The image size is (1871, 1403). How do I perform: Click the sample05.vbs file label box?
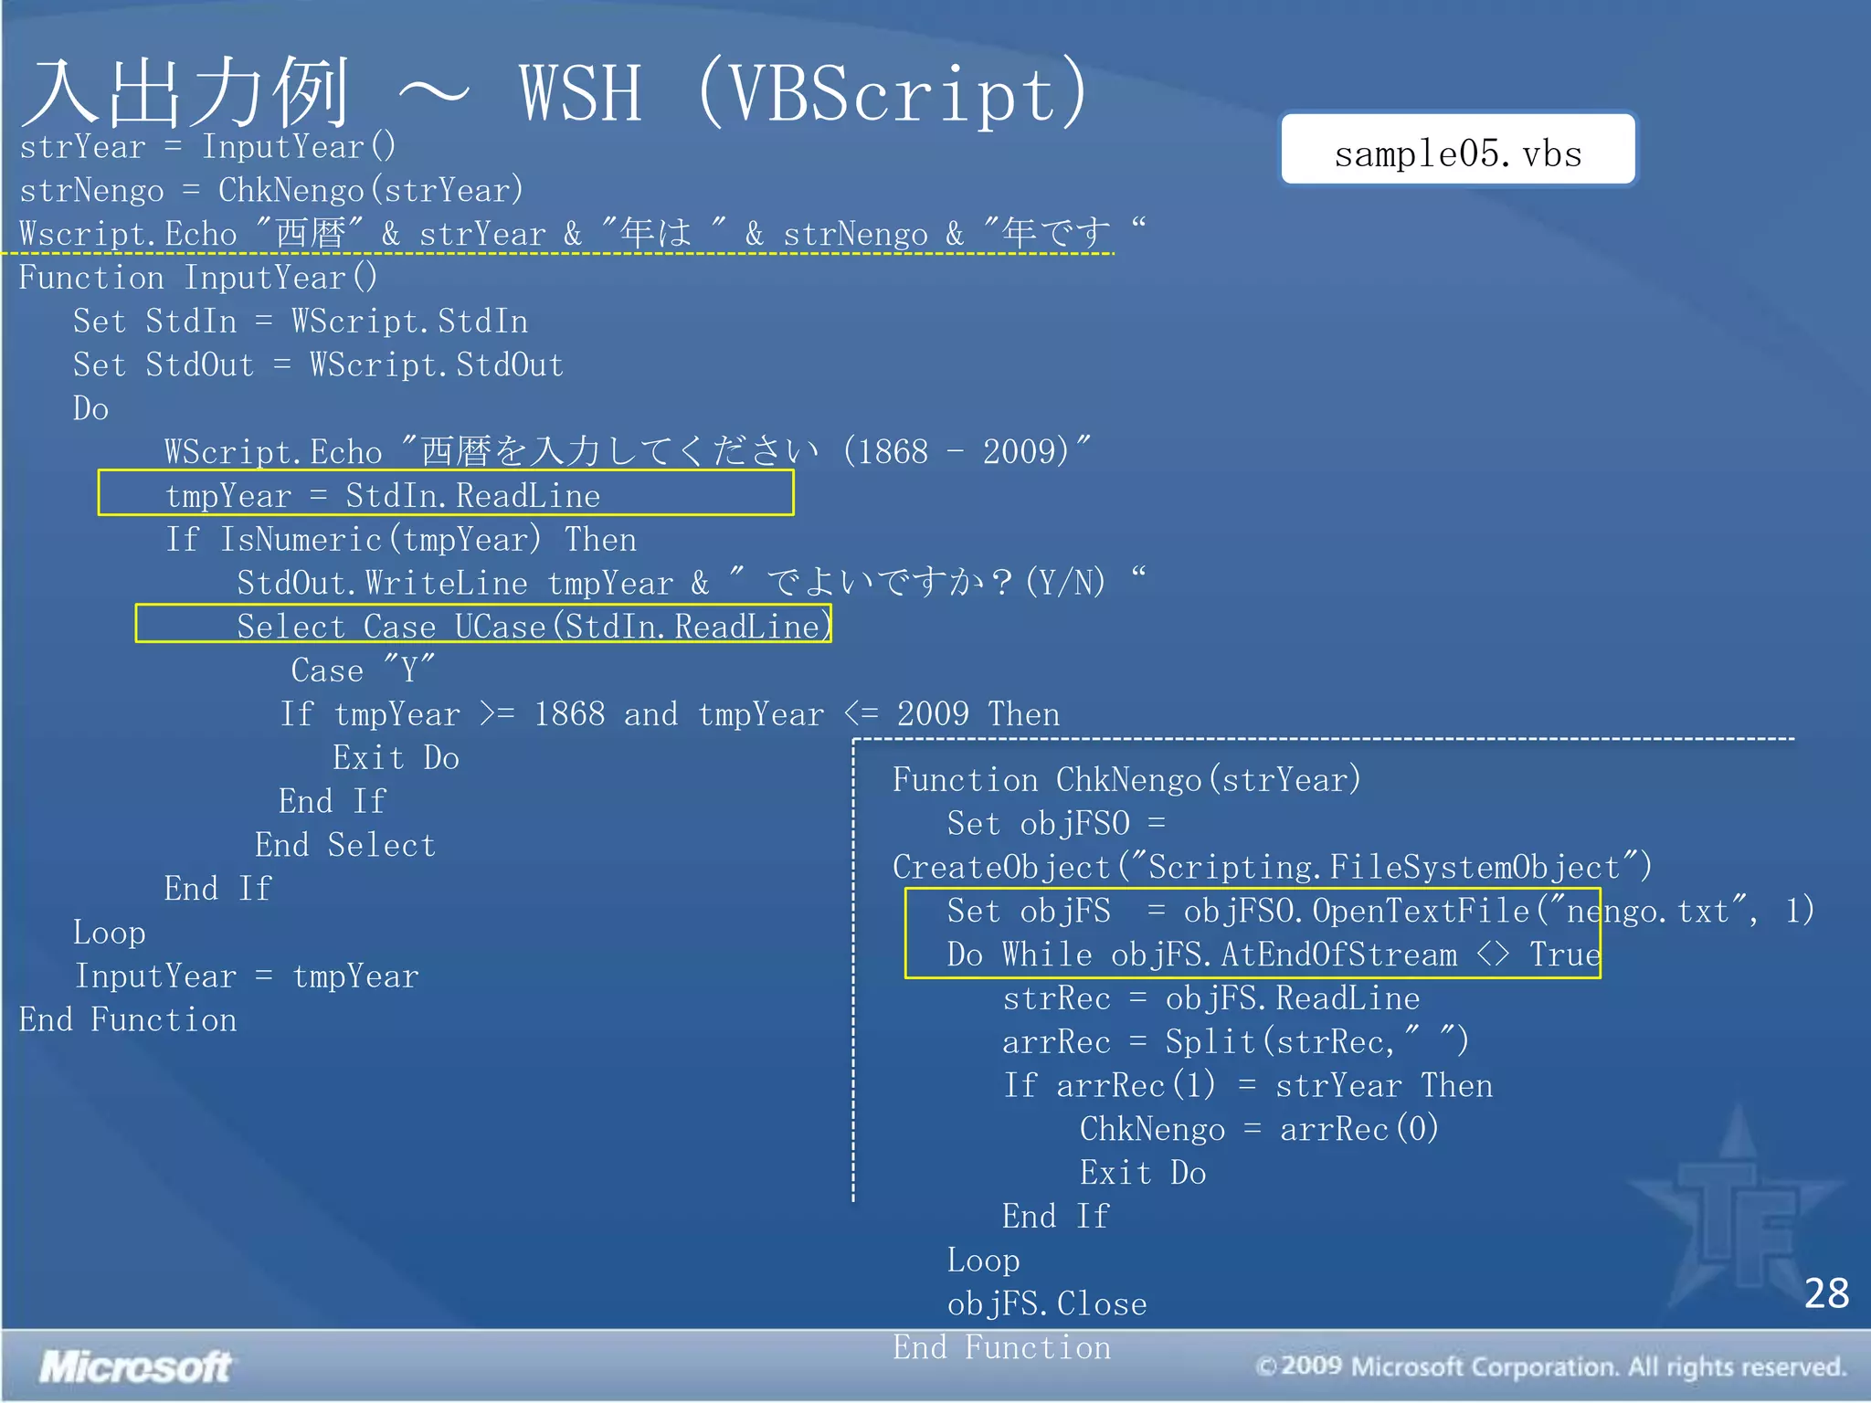tap(1458, 149)
